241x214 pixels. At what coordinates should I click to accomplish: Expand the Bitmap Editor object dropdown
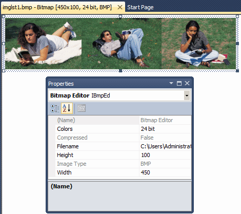187,95
